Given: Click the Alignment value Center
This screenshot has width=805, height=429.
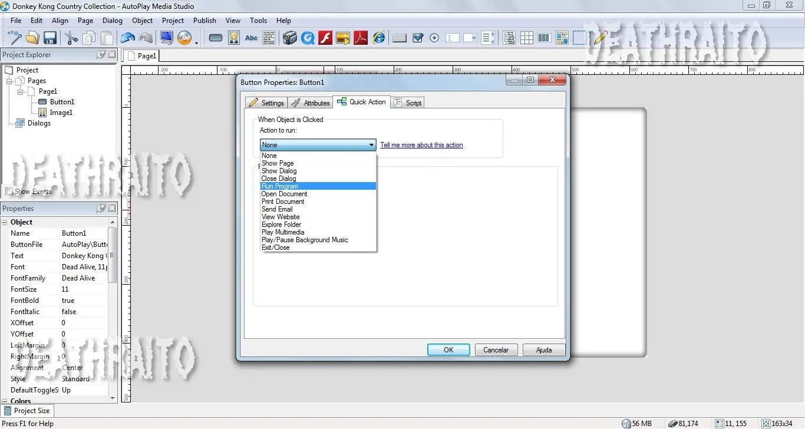Looking at the screenshot, I should 84,368.
